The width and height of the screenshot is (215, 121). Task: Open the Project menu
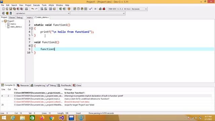(28, 5)
